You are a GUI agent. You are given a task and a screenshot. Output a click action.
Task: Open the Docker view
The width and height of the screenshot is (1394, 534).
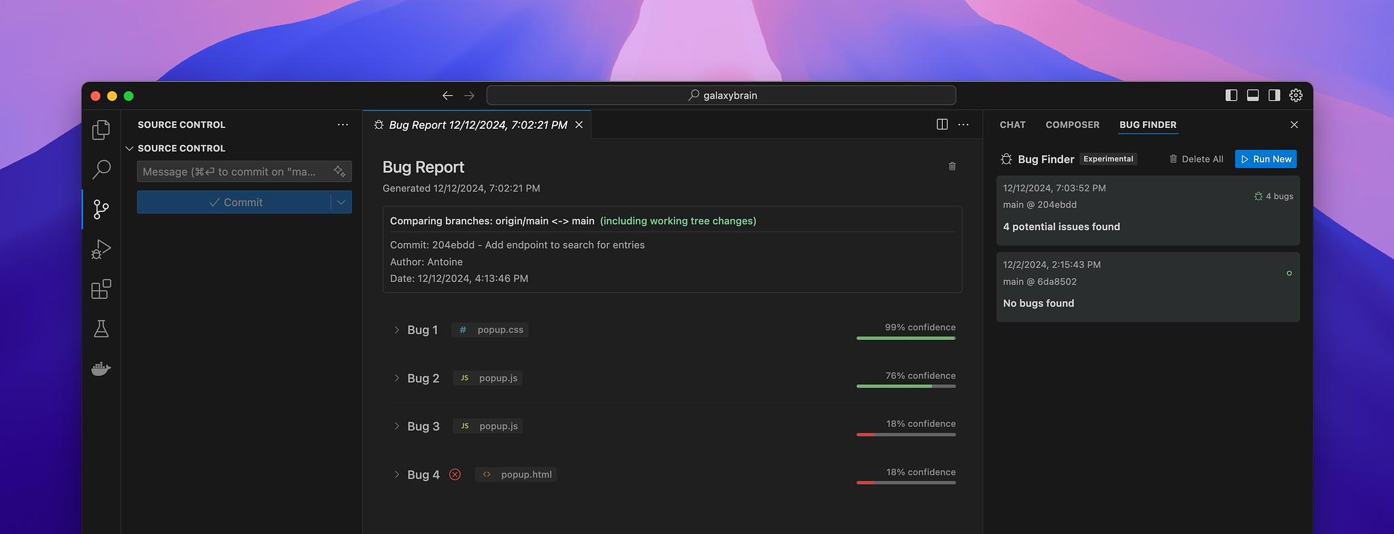click(101, 369)
